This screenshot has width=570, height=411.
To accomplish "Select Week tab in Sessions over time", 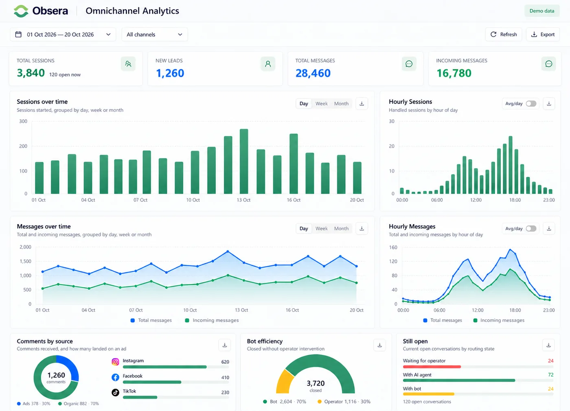I will pyautogui.click(x=322, y=104).
